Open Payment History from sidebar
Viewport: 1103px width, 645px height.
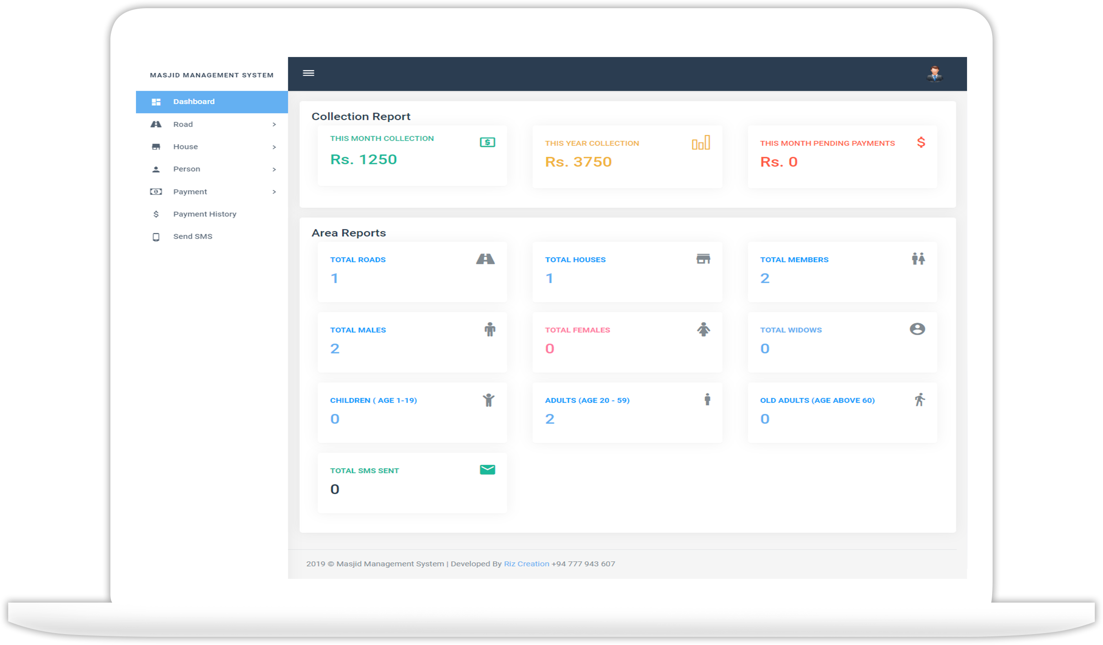point(204,214)
